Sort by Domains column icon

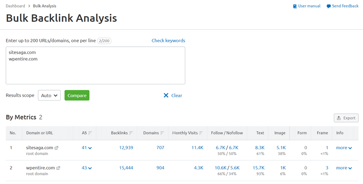pyautogui.click(x=162, y=133)
